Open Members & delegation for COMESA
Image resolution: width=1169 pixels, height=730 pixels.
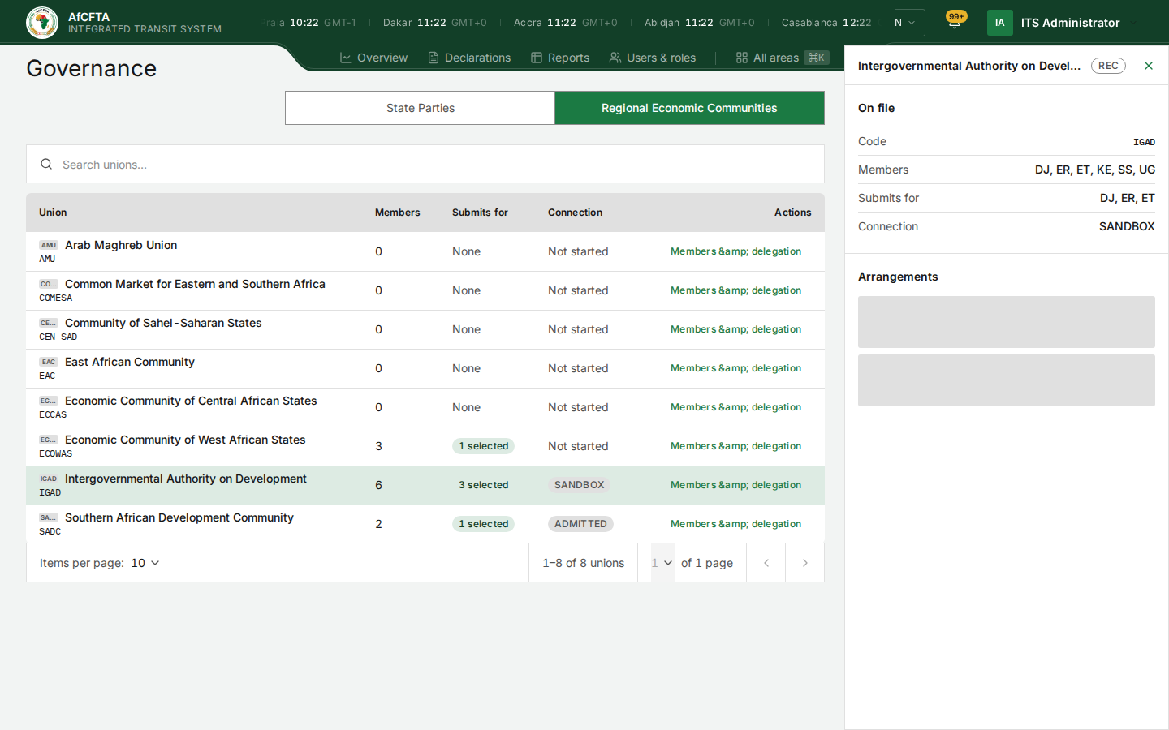[735, 290]
